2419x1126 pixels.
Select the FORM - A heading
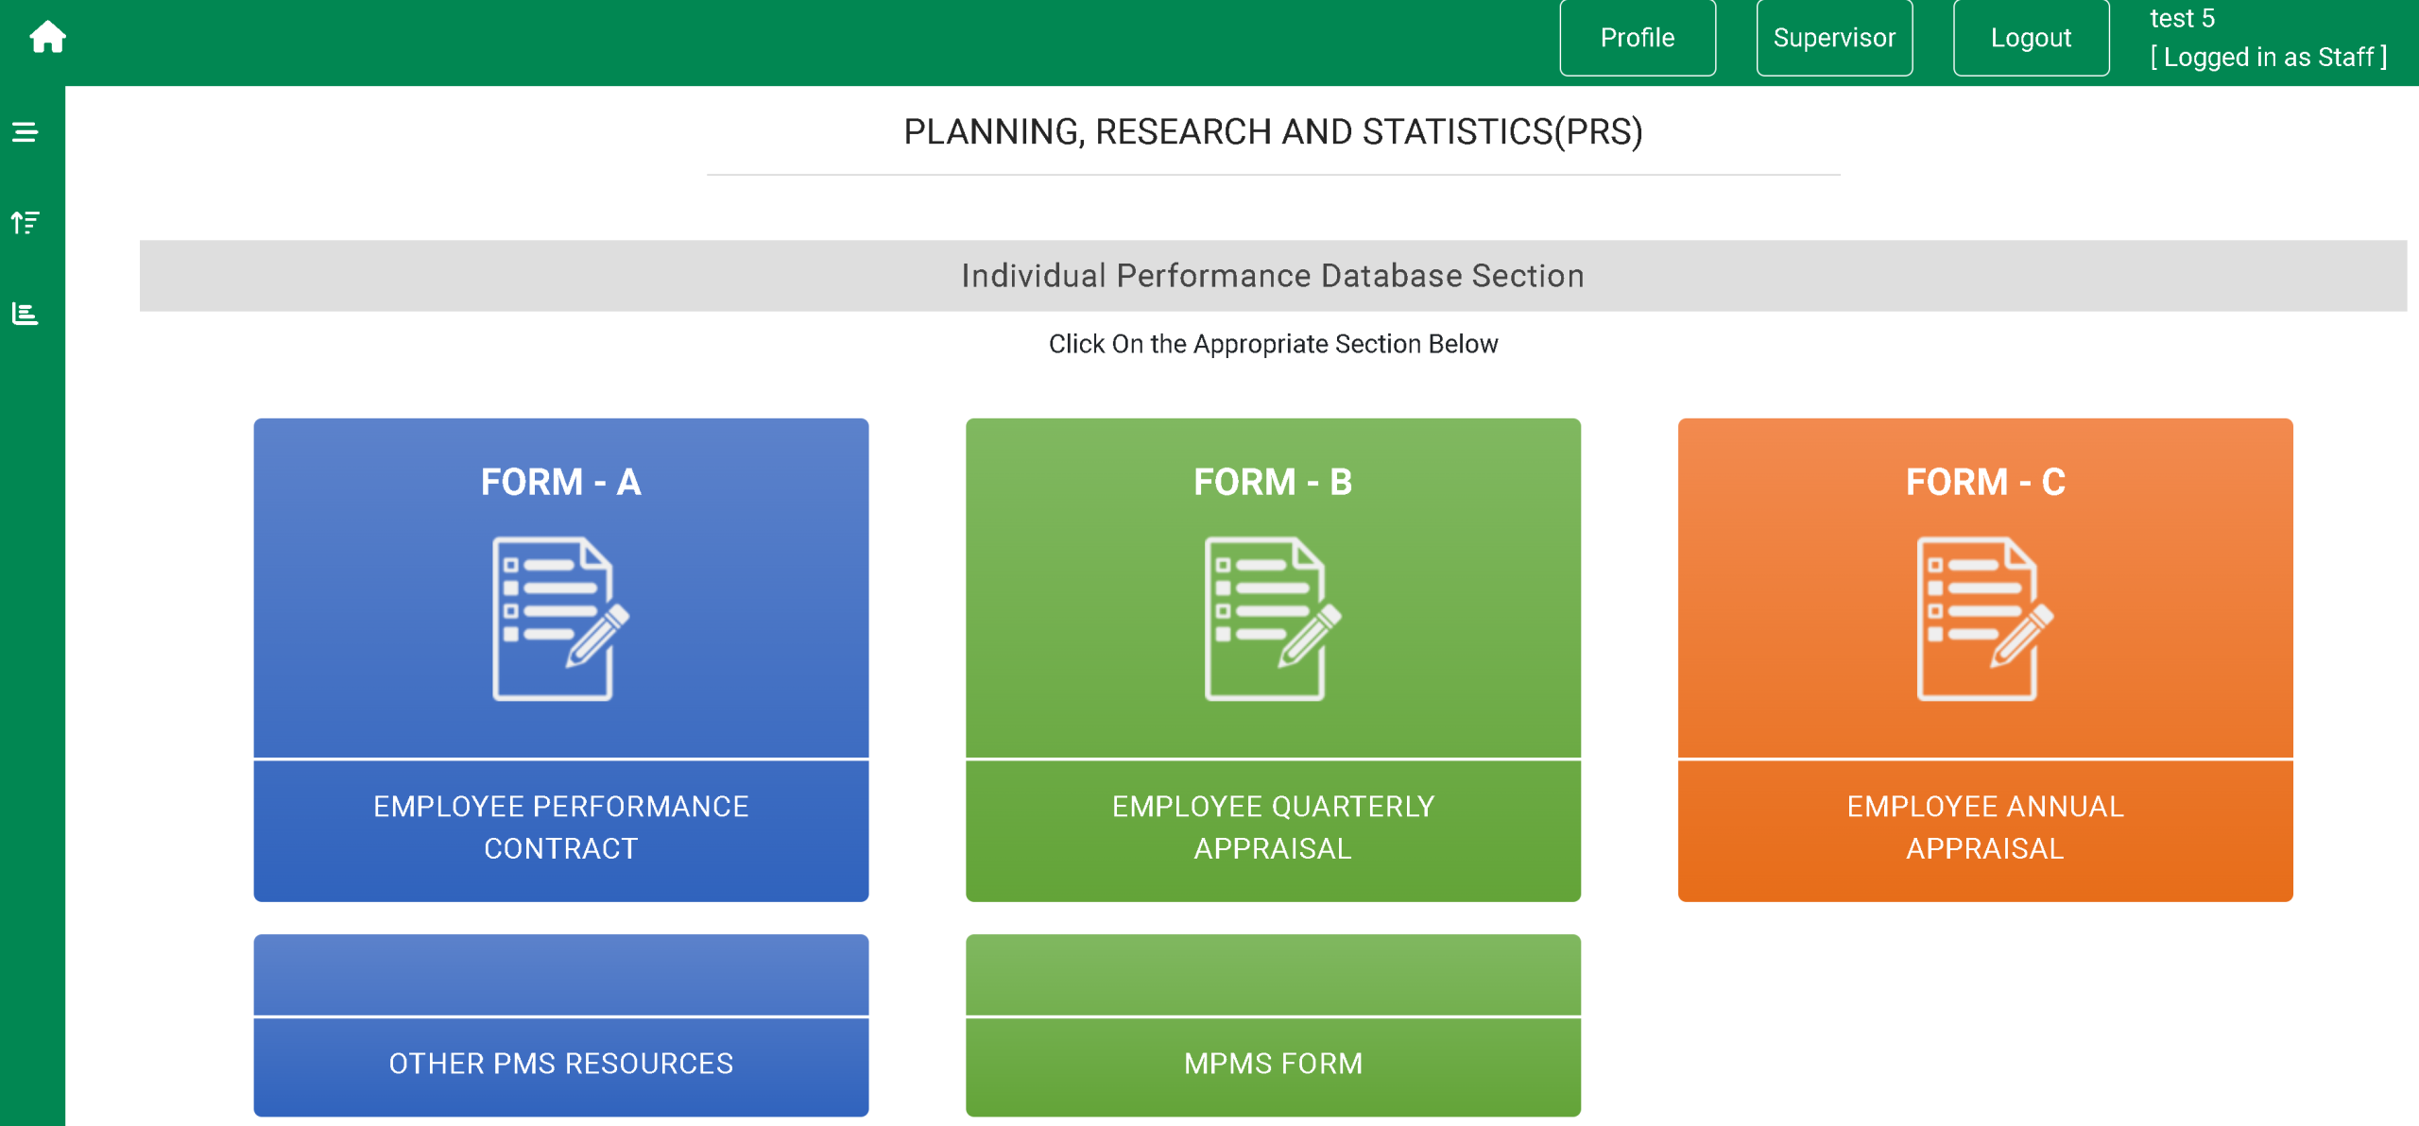pyautogui.click(x=560, y=482)
